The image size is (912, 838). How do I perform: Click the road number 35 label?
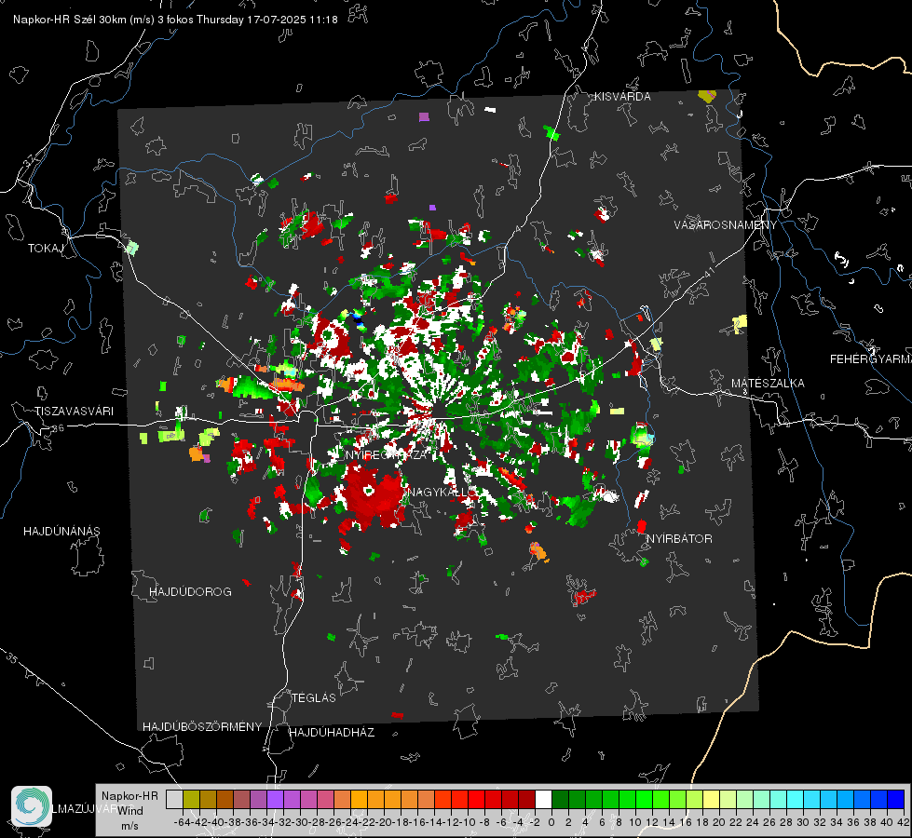(x=11, y=658)
